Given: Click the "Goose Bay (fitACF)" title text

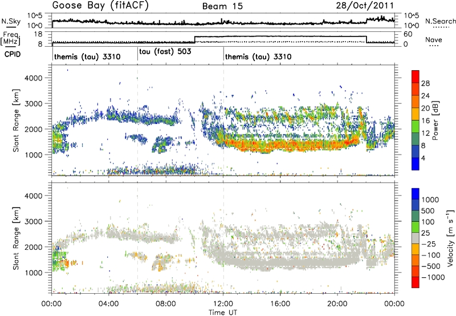Looking at the screenshot, I should pyautogui.click(x=100, y=6).
